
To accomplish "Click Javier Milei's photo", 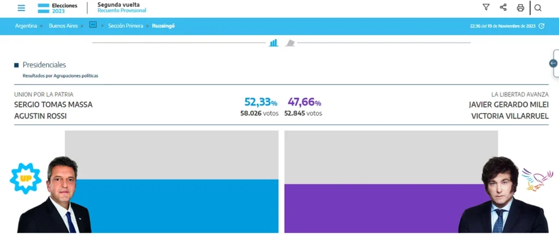I will (502, 196).
